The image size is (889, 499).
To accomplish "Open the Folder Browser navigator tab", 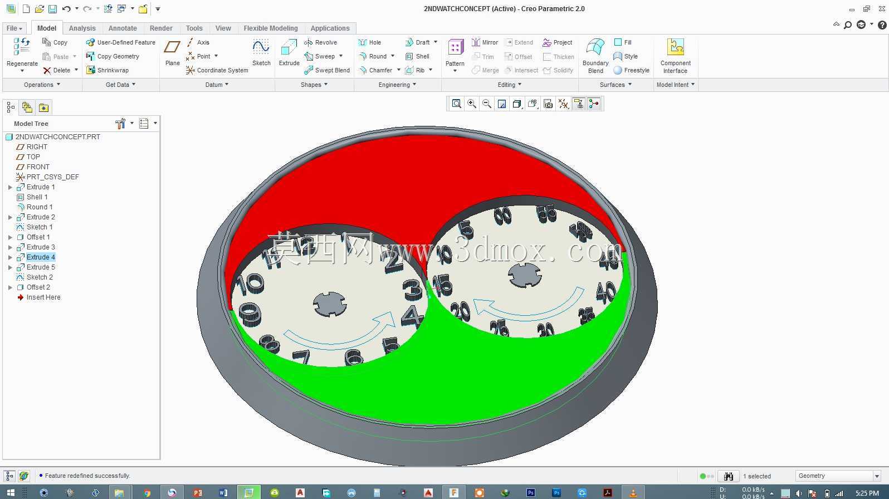I will coord(27,107).
